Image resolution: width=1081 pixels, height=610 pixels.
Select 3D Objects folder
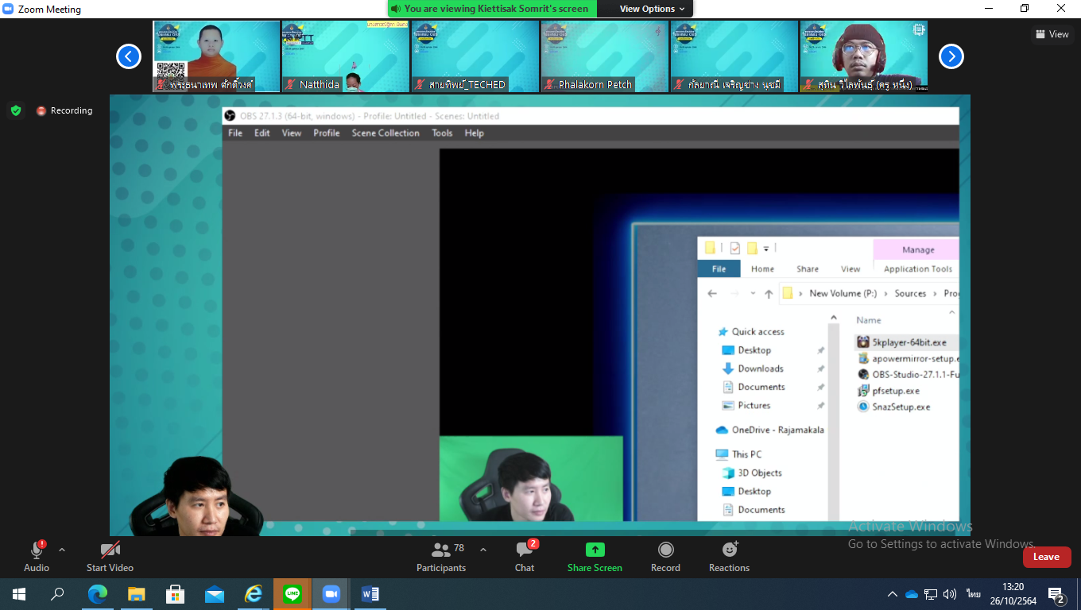[x=759, y=473]
